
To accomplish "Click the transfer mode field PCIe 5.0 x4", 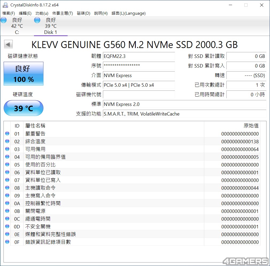I will coord(139,85).
